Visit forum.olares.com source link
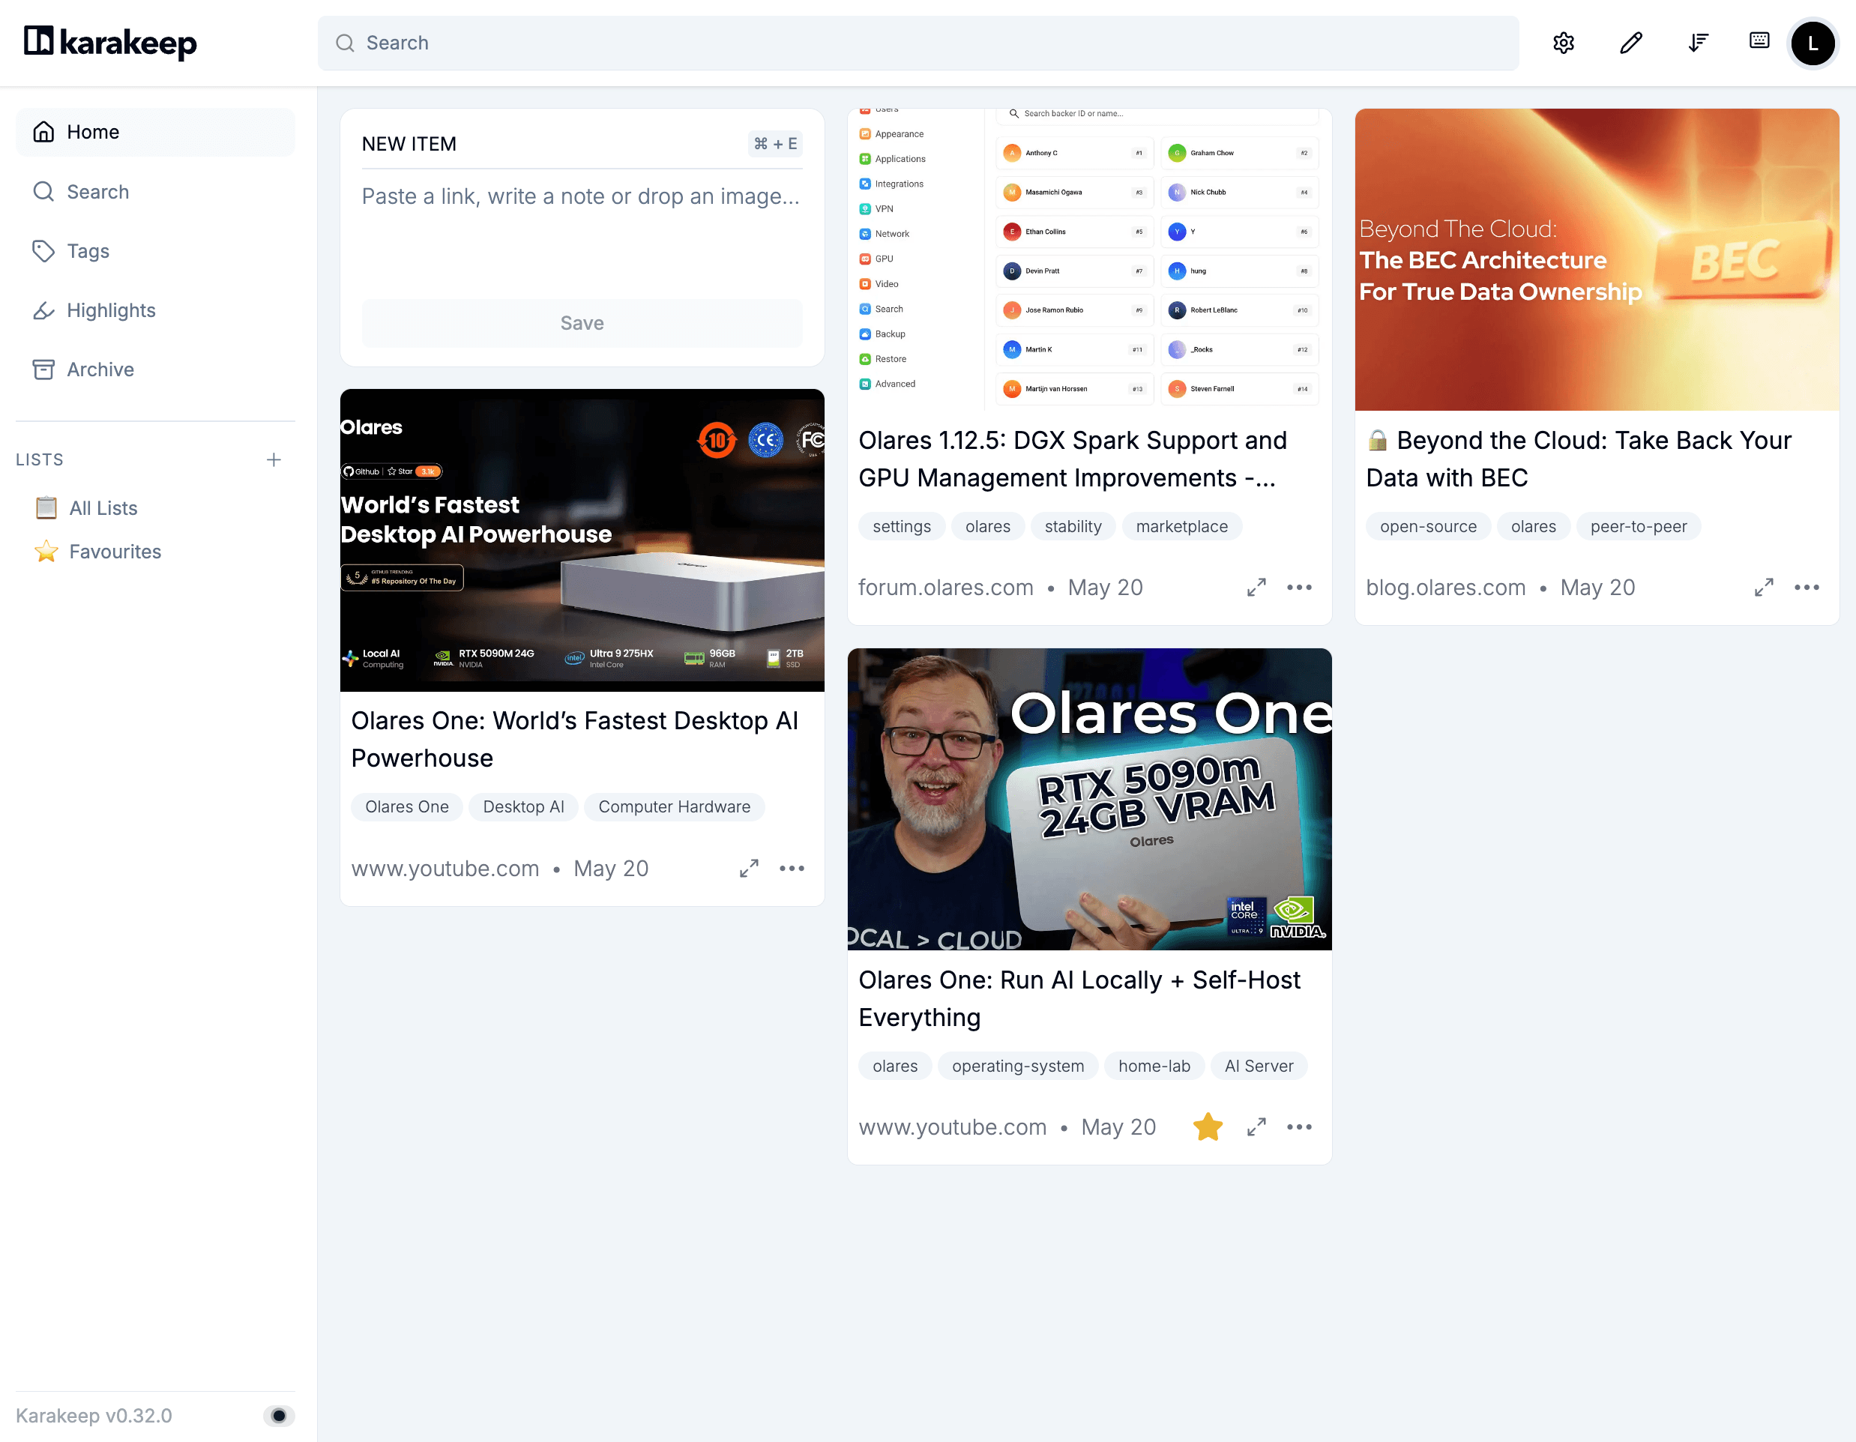 [x=946, y=587]
